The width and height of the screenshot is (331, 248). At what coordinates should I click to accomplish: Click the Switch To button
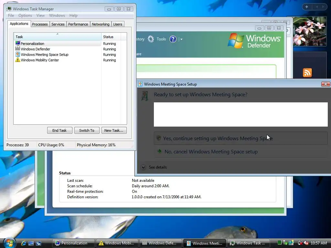(x=87, y=130)
